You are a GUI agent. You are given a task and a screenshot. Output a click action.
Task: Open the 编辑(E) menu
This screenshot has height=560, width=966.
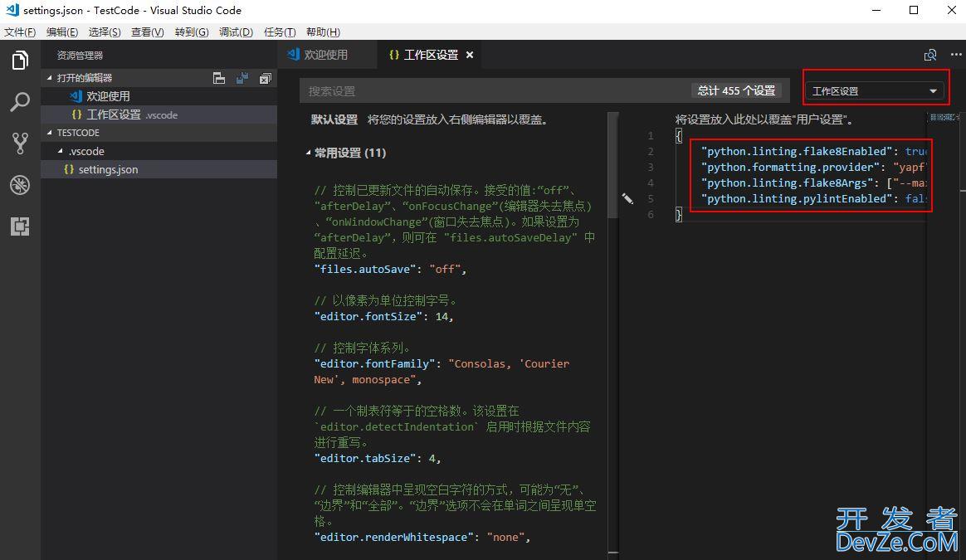click(x=62, y=32)
